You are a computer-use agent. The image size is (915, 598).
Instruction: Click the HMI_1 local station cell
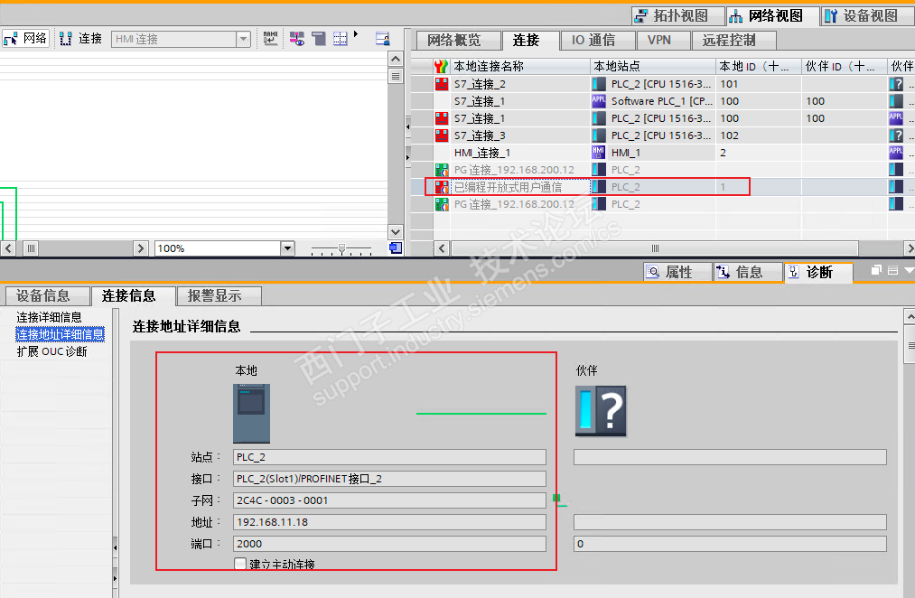pos(652,153)
